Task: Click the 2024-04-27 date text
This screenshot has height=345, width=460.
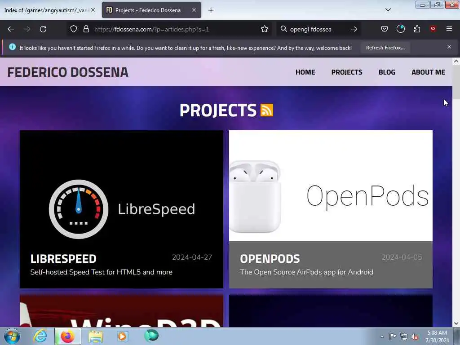Action: pos(192,257)
